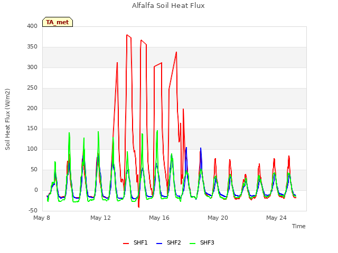
Task: Toggle SHF2 series in legend
Action: 168,242
